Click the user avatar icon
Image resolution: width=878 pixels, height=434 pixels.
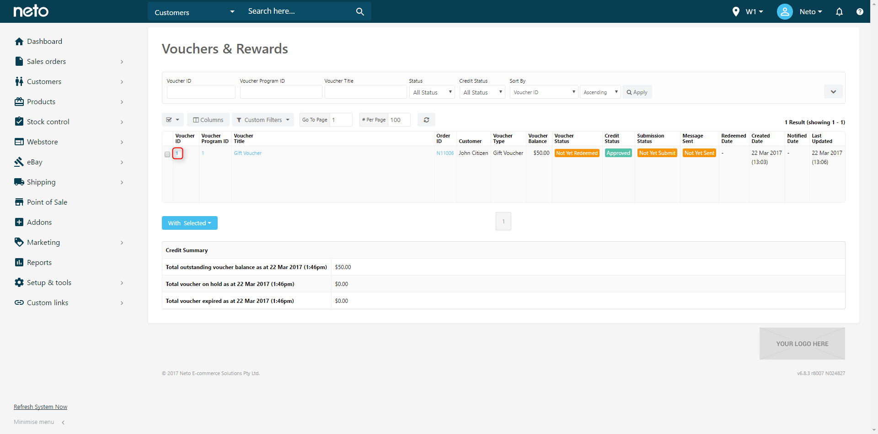785,12
